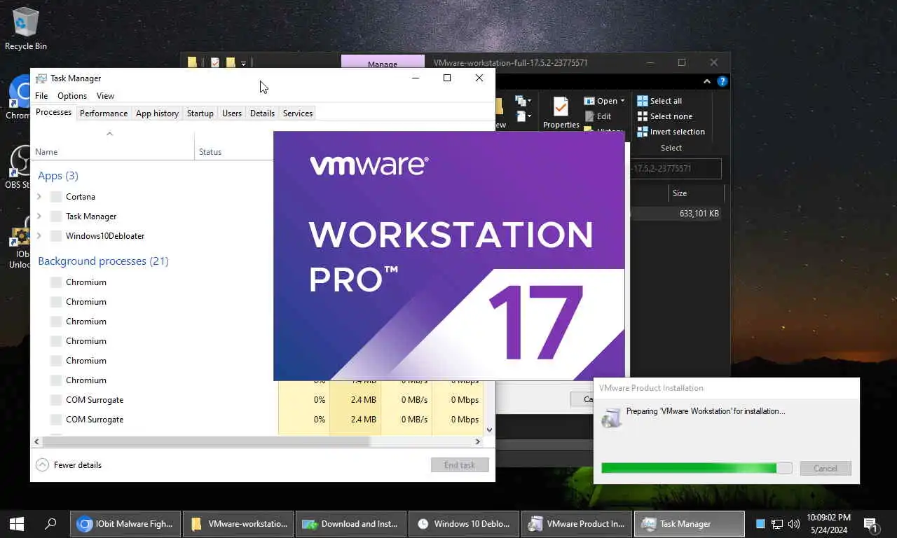Click the taskbar search magnifier icon

click(50, 523)
